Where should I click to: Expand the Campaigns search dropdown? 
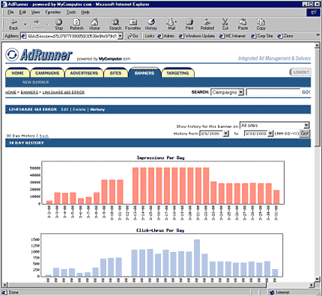coord(240,92)
